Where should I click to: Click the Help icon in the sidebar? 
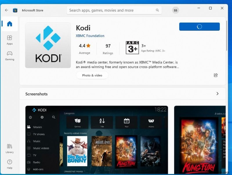point(10,164)
